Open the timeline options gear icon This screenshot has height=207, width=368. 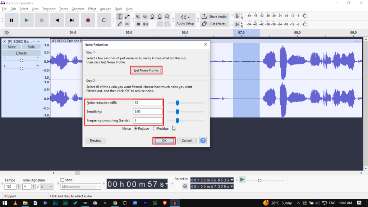tap(6, 32)
